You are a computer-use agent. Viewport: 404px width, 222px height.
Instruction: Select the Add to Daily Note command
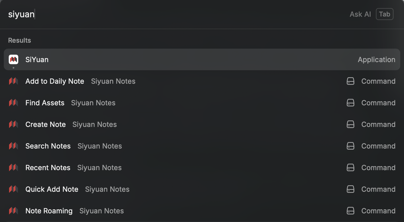point(55,81)
